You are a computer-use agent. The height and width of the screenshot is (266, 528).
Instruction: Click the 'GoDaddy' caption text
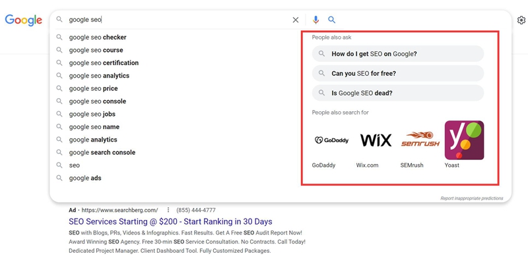point(323,165)
